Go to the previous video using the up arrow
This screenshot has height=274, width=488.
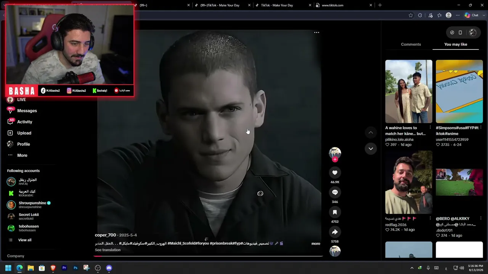371,132
